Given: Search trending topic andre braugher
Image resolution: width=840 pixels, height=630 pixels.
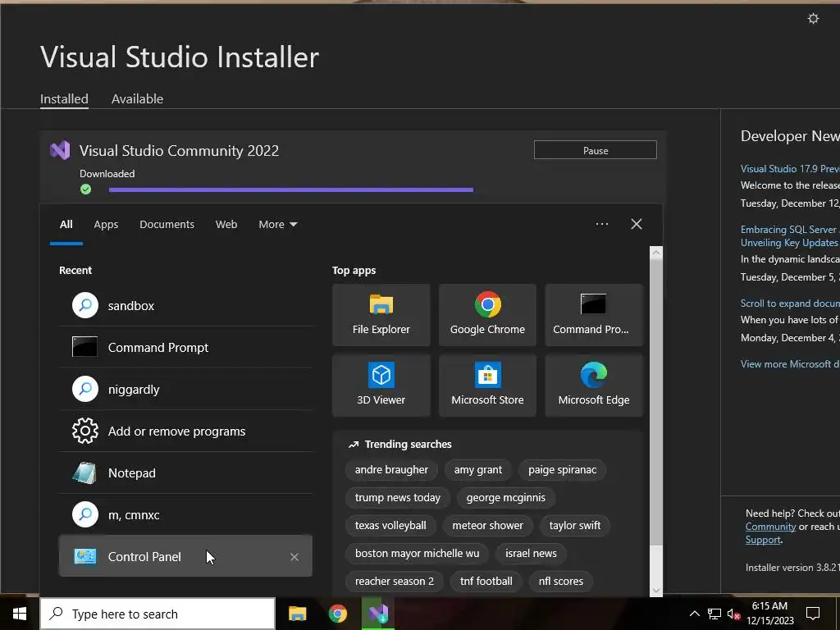Looking at the screenshot, I should pos(391,470).
